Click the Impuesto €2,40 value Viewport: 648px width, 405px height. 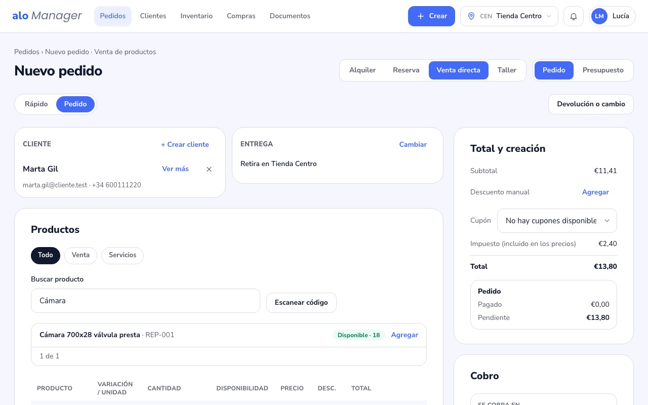[607, 244]
